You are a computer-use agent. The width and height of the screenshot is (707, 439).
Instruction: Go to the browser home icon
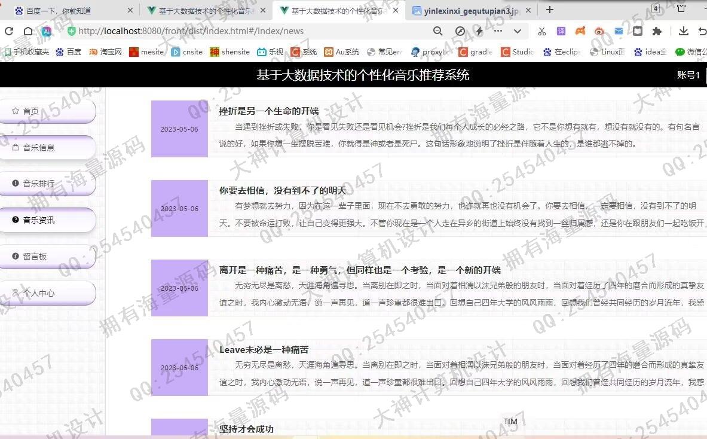tap(28, 31)
